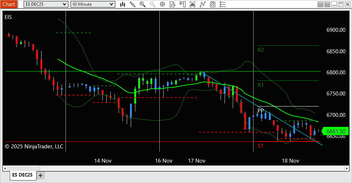Click the 6900.00 price axis label
352x183 pixels.
click(336, 30)
